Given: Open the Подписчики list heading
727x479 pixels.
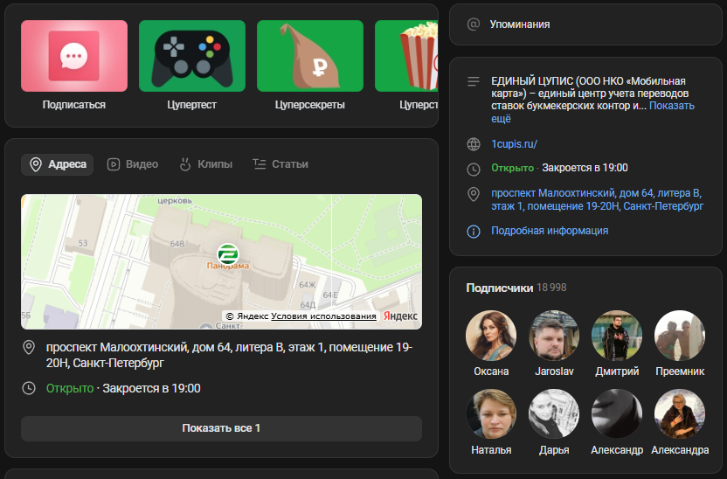Looking at the screenshot, I should point(499,288).
